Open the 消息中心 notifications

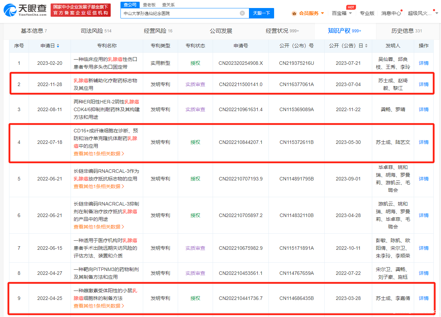(391, 13)
